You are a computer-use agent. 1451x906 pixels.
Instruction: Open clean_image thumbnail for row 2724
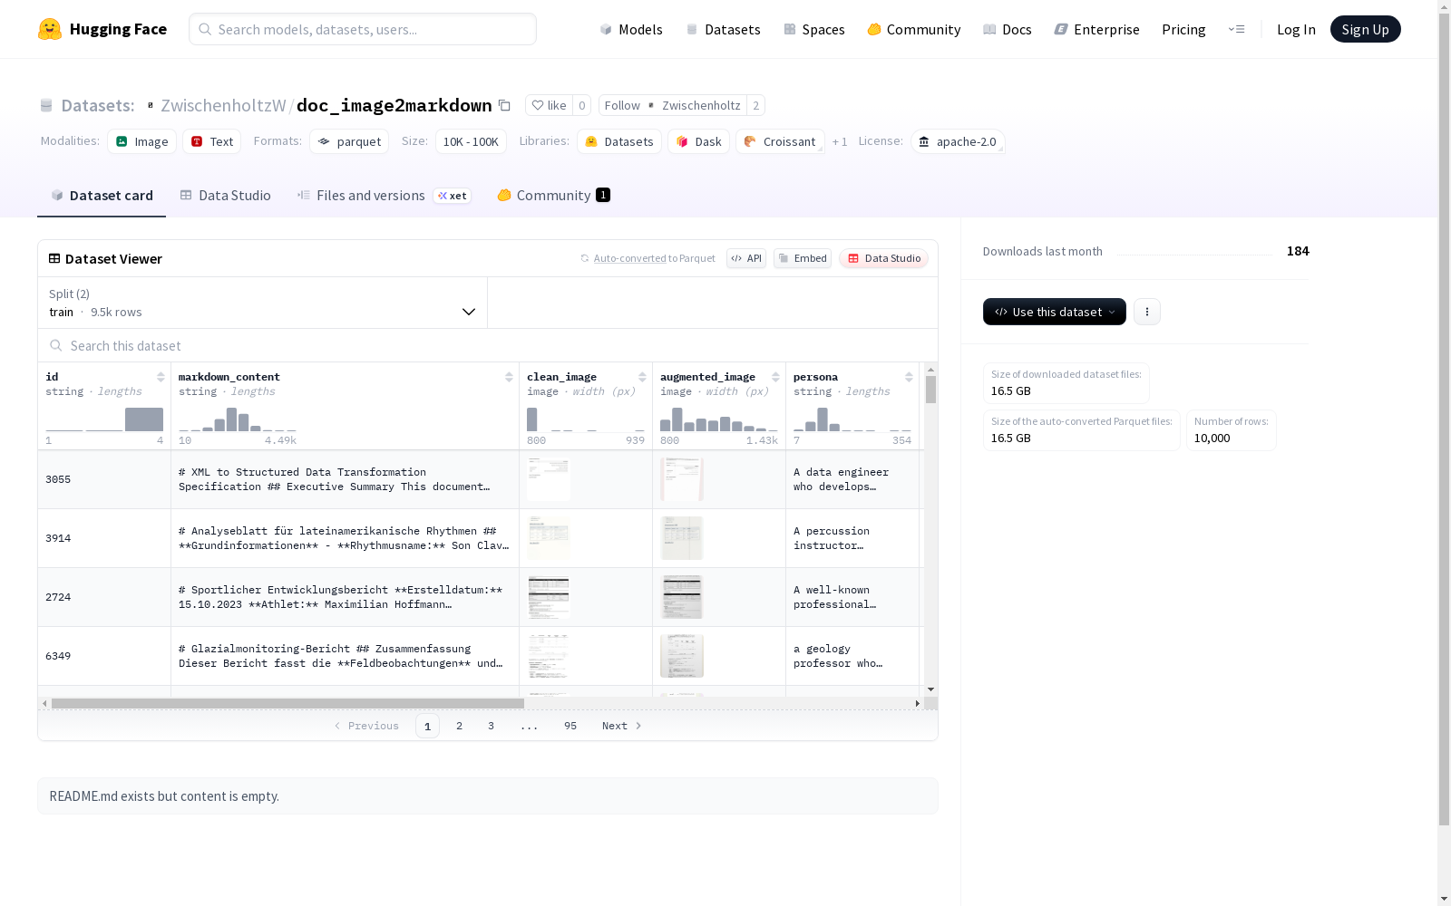tap(549, 597)
